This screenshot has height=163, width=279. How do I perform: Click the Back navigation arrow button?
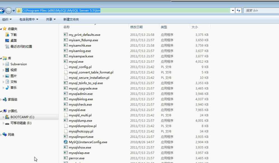tap(2, 11)
